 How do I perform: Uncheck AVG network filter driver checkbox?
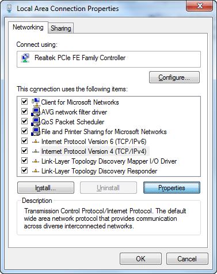coord(24,111)
